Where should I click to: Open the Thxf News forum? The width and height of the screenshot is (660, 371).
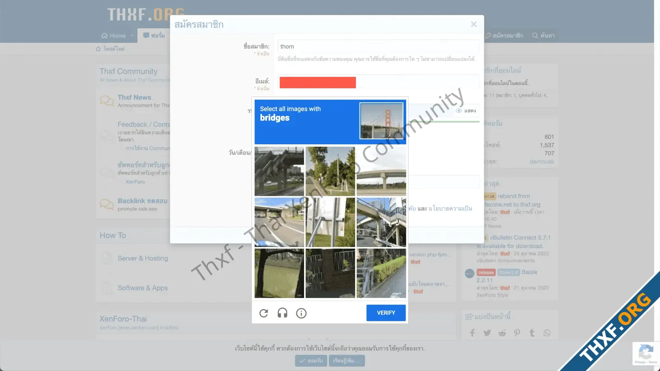click(x=134, y=97)
